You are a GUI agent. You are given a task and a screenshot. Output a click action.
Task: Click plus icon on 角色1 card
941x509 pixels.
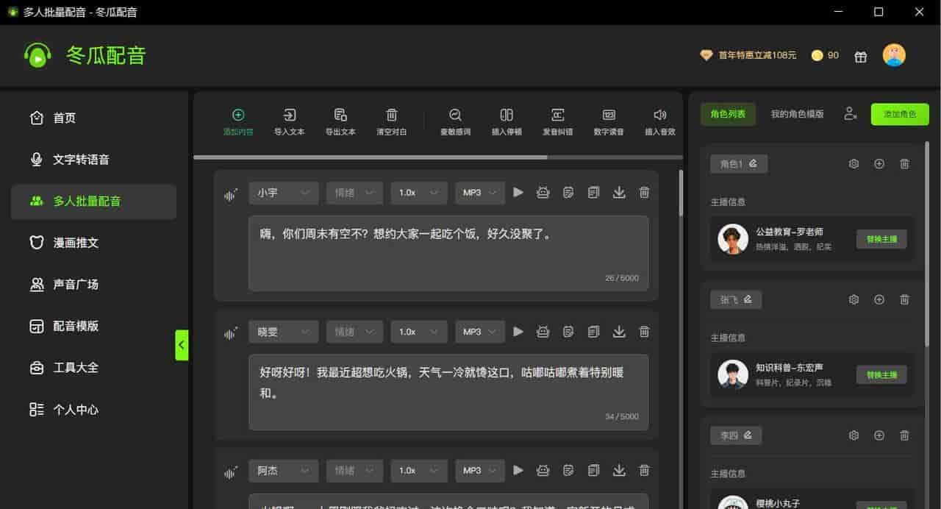[x=879, y=164]
